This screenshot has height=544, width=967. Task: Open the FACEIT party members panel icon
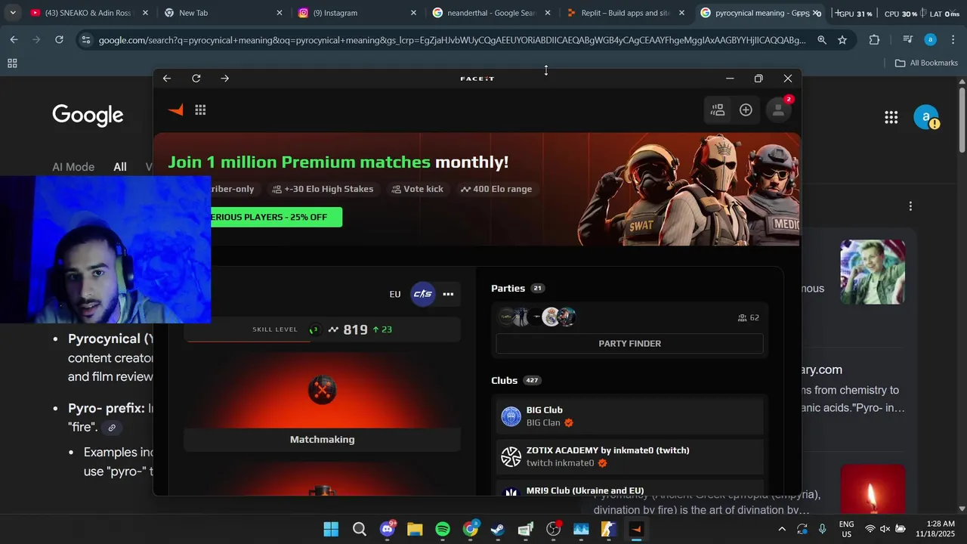pos(717,110)
